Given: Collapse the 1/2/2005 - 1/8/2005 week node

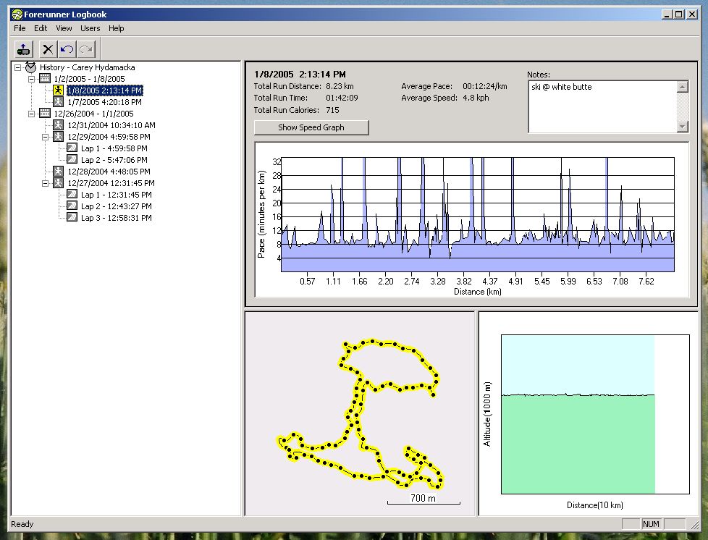Looking at the screenshot, I should tap(32, 79).
